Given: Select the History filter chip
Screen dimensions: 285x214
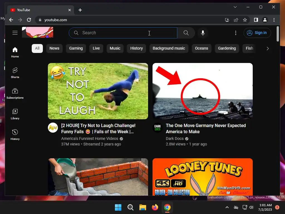Looking at the screenshot, I should click(x=136, y=48).
